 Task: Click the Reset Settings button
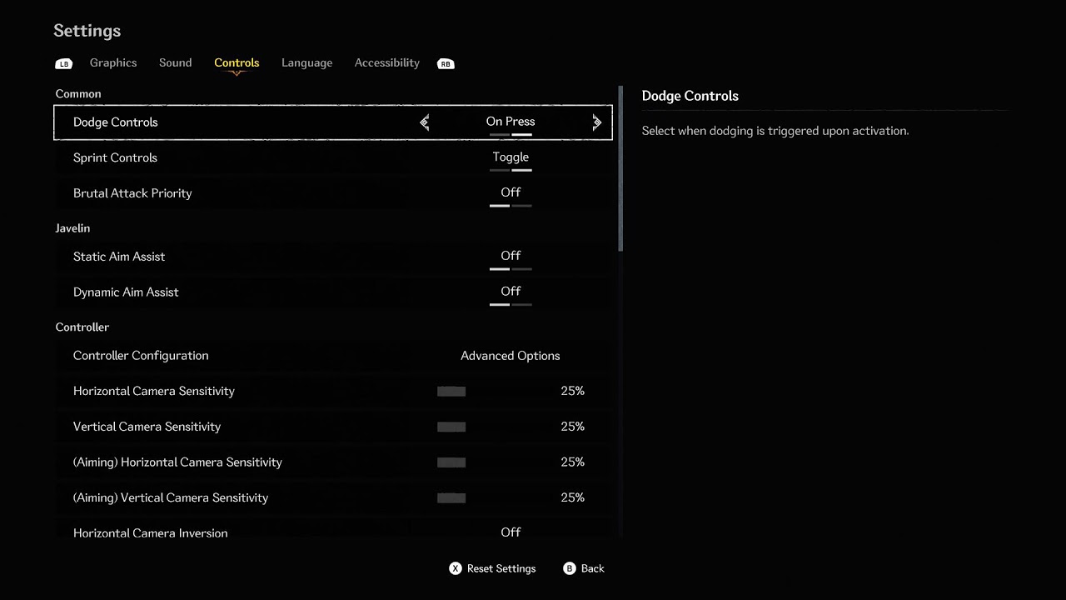pos(501,568)
